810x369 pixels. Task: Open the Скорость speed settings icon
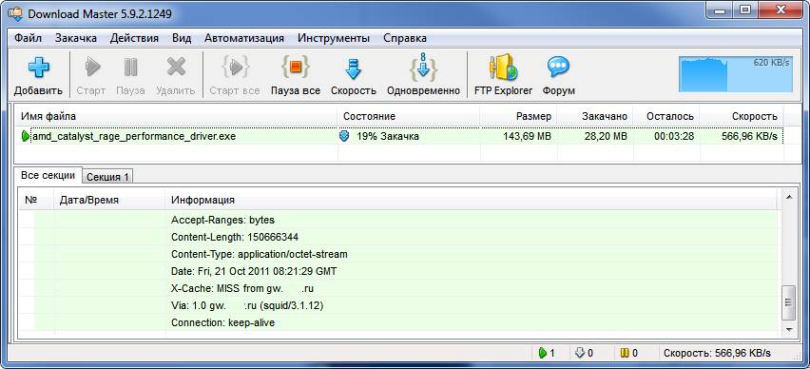[x=354, y=68]
